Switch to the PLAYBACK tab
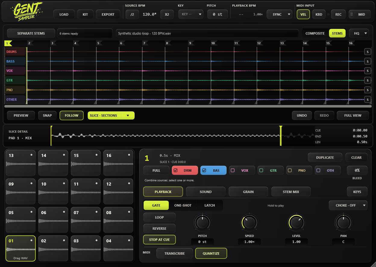Image resolution: width=376 pixels, height=267 pixels. pos(163,192)
